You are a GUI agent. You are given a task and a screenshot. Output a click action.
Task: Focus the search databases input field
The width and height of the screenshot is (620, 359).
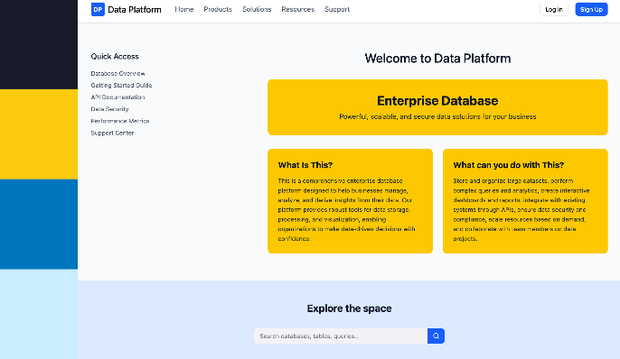(341, 336)
